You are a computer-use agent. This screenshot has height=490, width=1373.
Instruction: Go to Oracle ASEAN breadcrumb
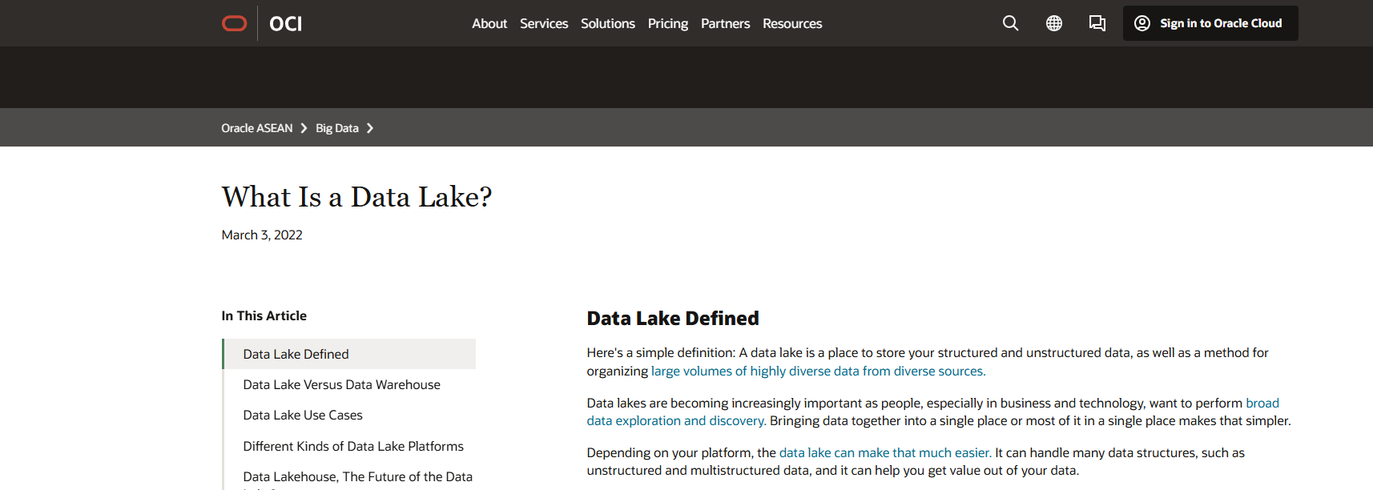pos(256,128)
